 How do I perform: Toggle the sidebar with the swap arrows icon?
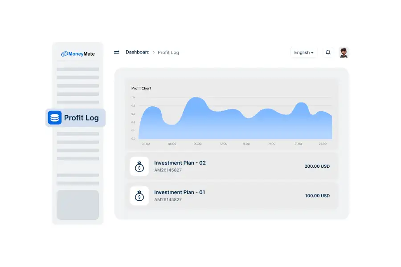click(x=117, y=53)
